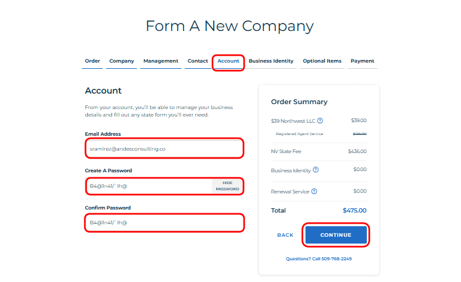Open the Order tab
The image size is (461, 282).
click(92, 61)
